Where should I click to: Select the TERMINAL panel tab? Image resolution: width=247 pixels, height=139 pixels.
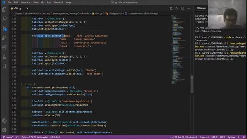coord(201,8)
